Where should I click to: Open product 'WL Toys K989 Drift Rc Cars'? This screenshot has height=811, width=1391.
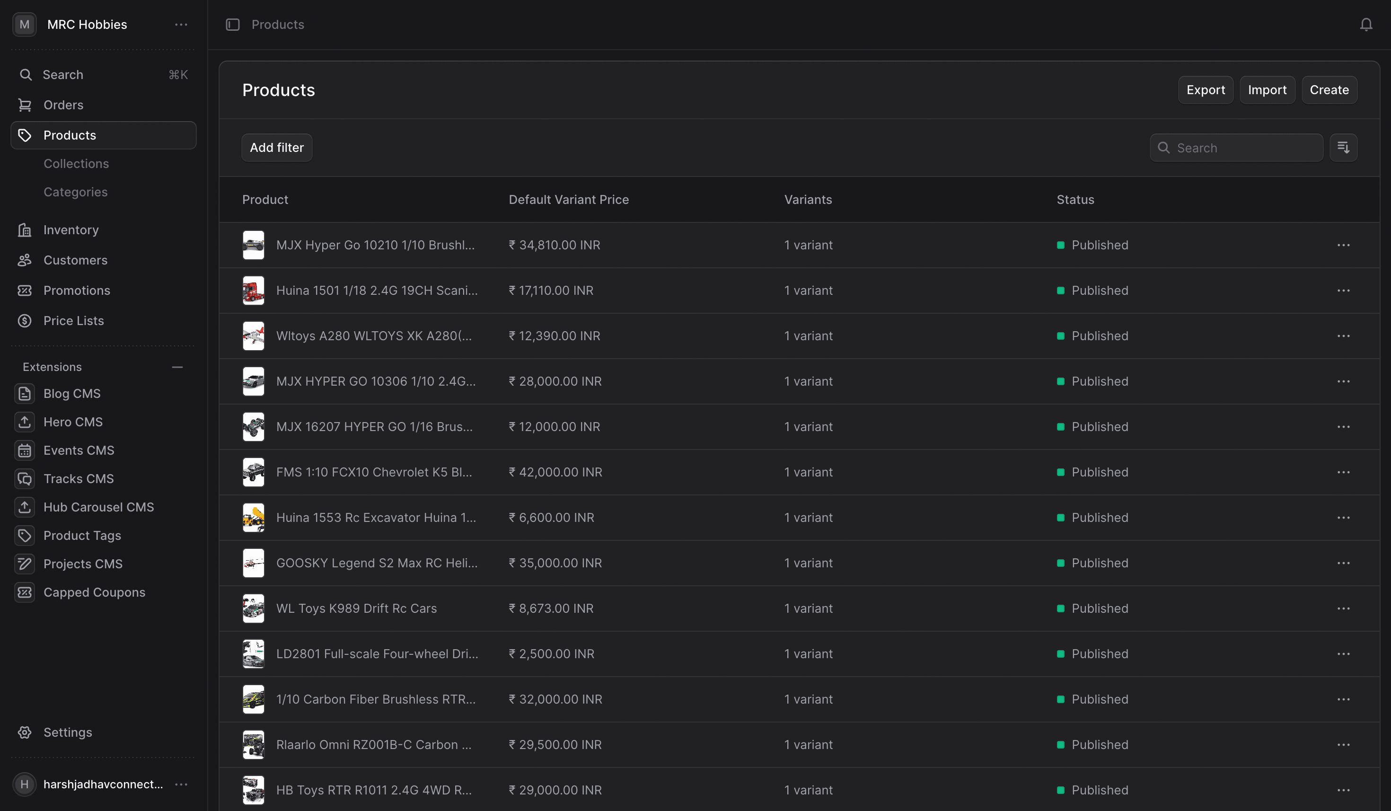(356, 608)
